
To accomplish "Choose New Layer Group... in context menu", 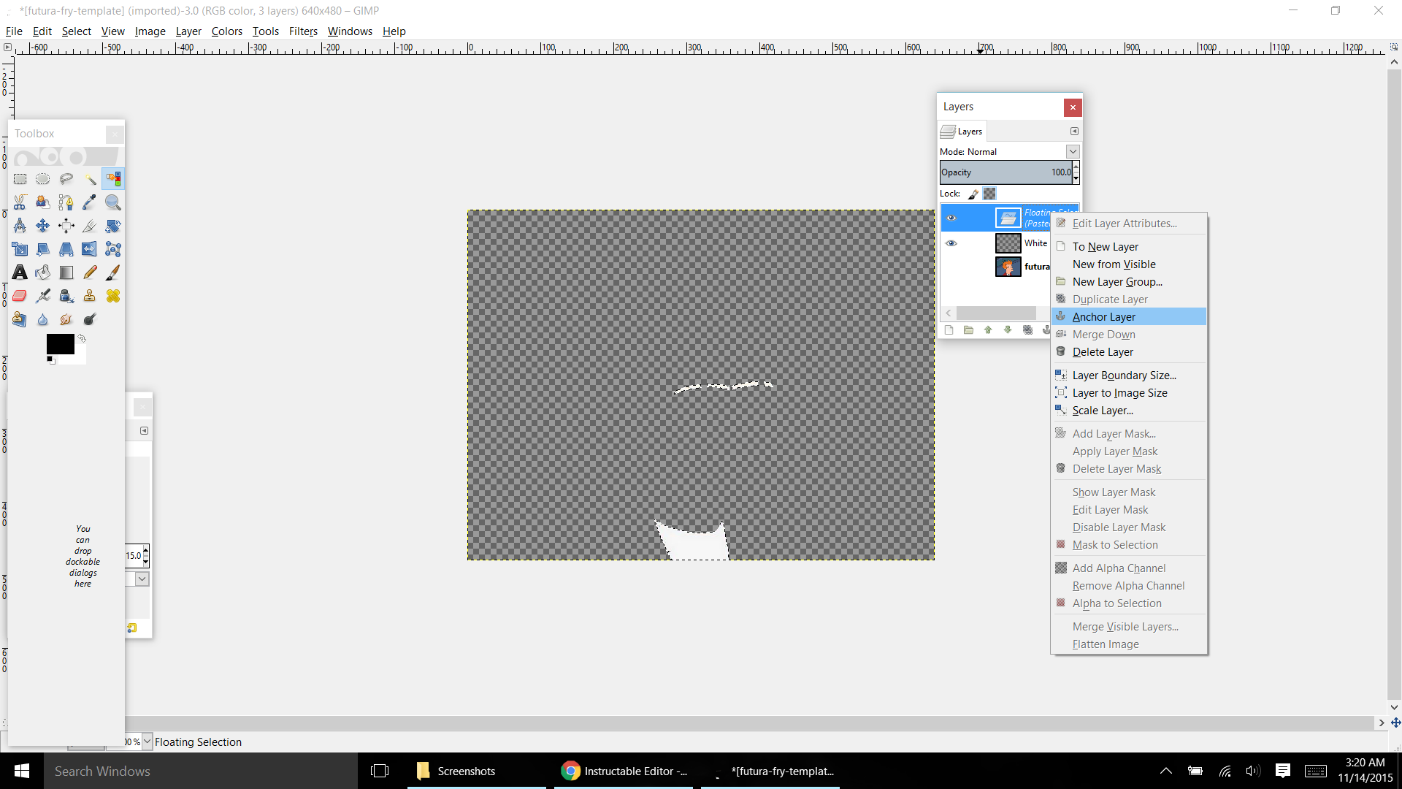I will [x=1128, y=281].
